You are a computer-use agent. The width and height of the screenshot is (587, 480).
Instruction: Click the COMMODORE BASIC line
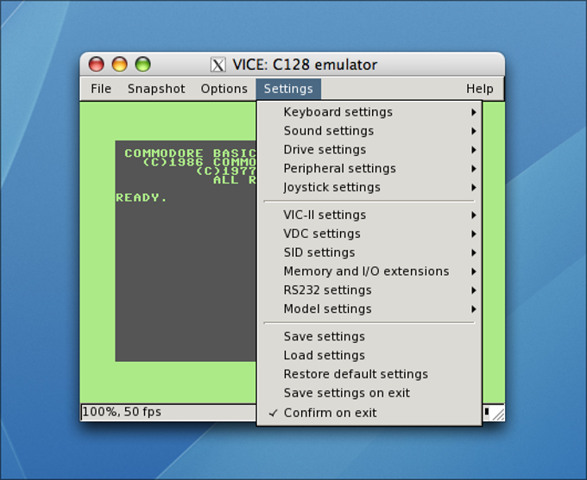point(190,153)
